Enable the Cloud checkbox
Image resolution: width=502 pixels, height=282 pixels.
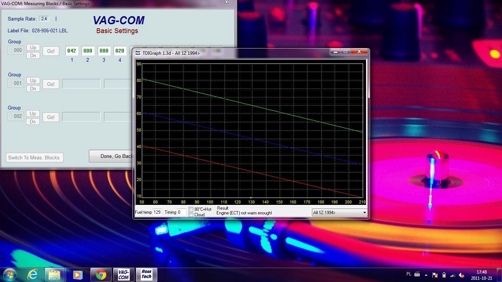(x=191, y=215)
